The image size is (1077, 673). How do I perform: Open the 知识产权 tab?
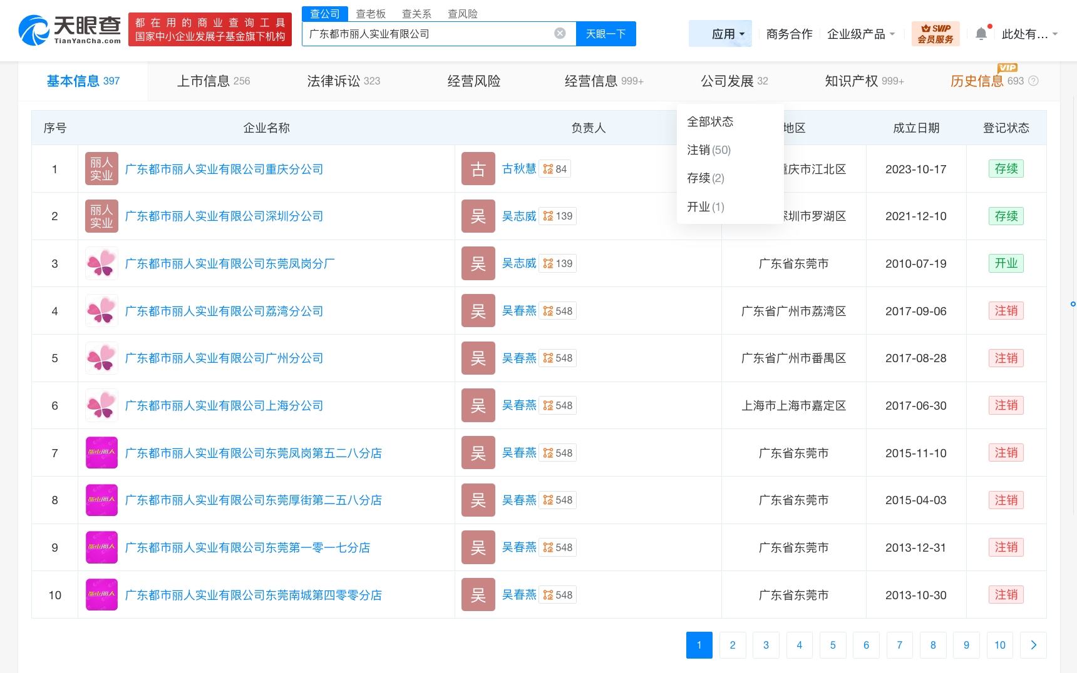coord(864,81)
